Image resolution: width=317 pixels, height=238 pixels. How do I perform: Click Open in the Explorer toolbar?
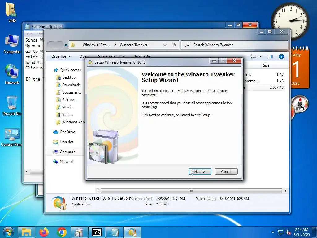pos(84,56)
